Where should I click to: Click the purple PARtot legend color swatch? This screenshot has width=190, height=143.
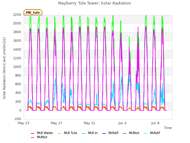coord(125,133)
